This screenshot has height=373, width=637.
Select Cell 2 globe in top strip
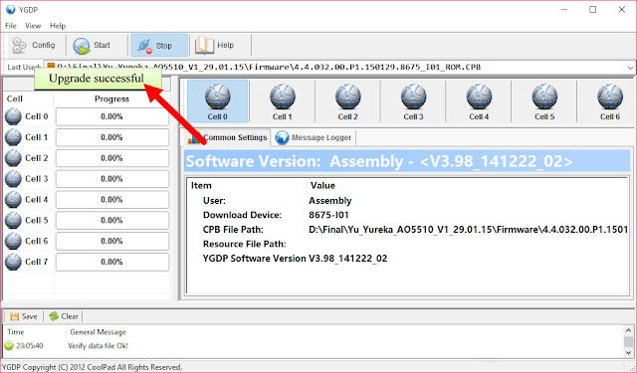point(347,101)
